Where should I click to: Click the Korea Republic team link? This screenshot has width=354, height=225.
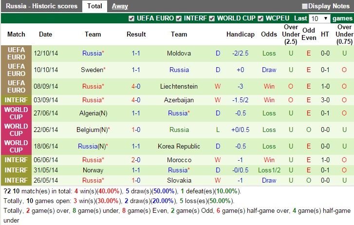click(x=179, y=146)
